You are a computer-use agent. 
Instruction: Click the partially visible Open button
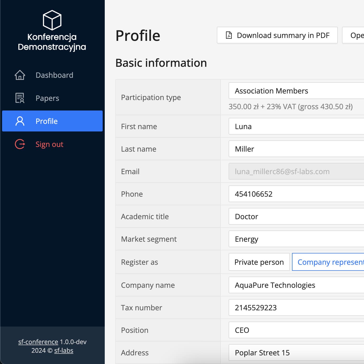[x=353, y=35]
